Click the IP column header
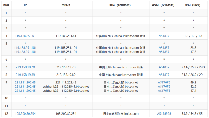The height and width of the screenshot is (118, 209). [x=25, y=5]
